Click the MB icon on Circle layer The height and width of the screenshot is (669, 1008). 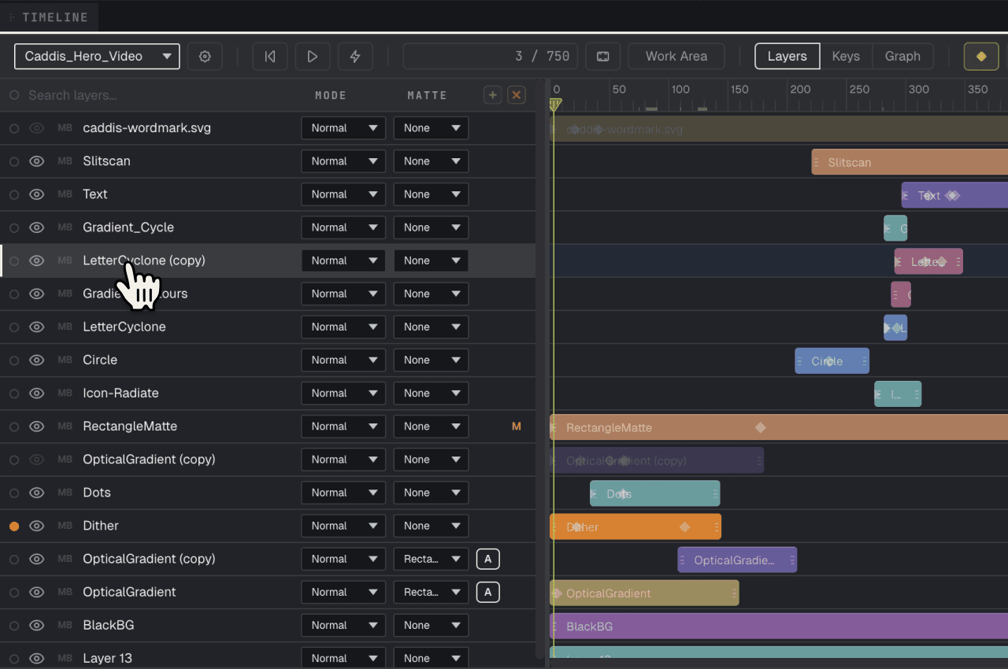[65, 360]
